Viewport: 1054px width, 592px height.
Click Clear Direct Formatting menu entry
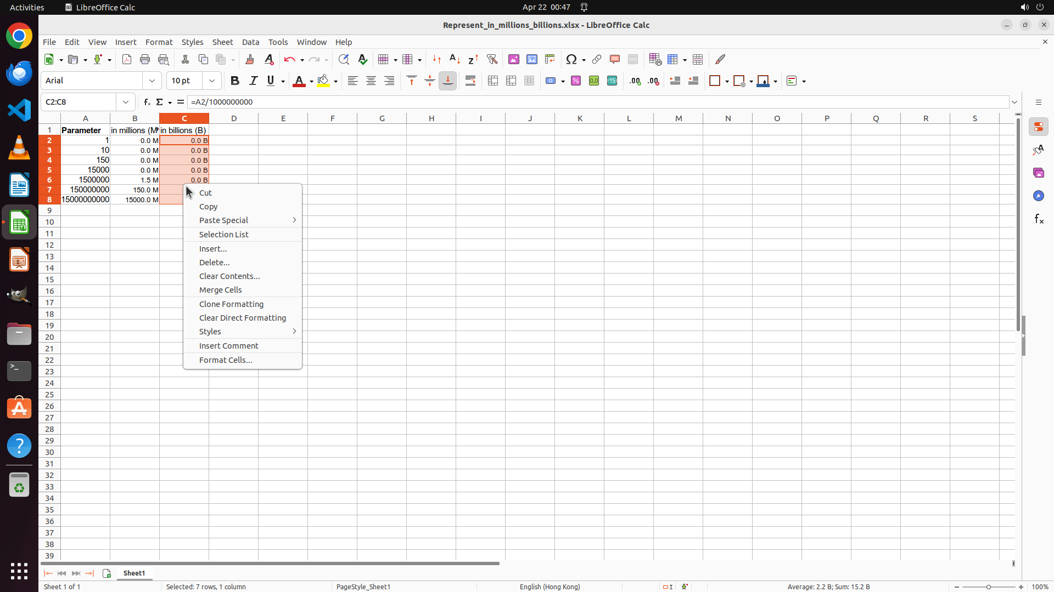pos(242,318)
